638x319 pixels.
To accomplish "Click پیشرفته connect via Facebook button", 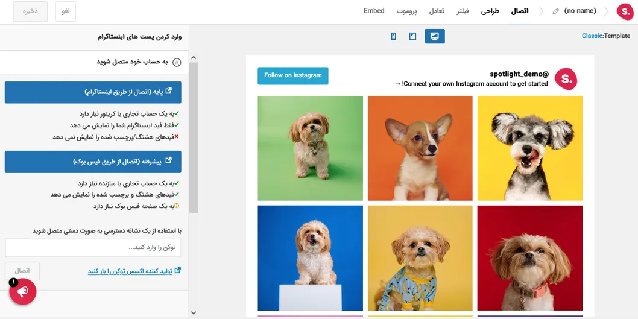I will pos(93,162).
